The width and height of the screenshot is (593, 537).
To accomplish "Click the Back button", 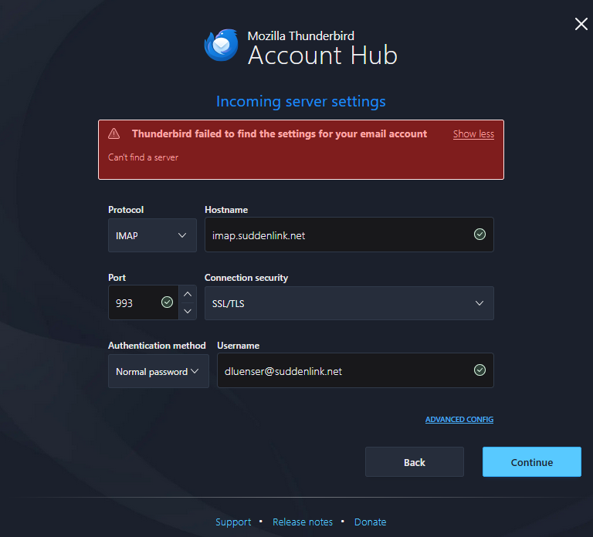I will 415,462.
